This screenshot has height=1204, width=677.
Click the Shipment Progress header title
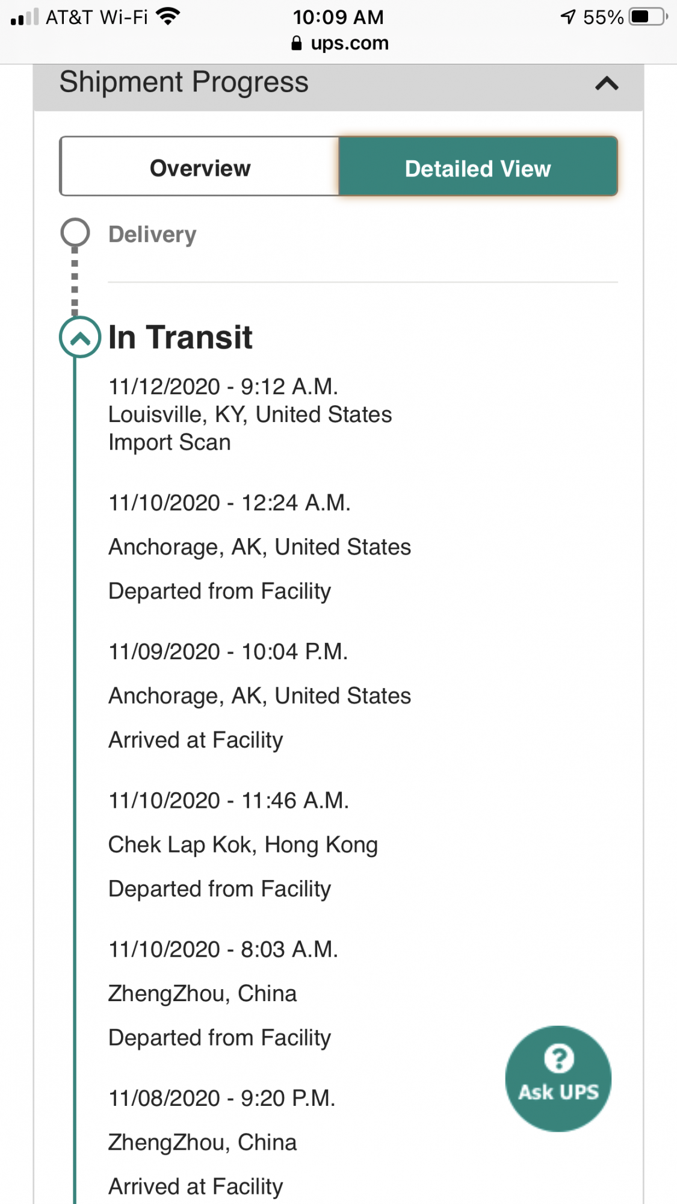click(184, 82)
